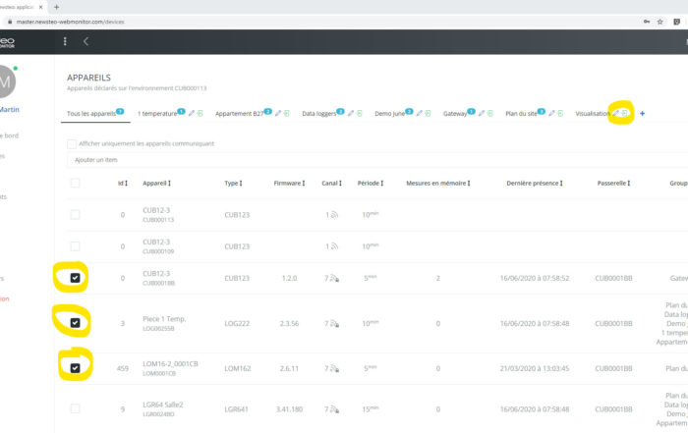The width and height of the screenshot is (688, 433).
Task: Collapse sidebar with the back chevron
Action: (86, 41)
